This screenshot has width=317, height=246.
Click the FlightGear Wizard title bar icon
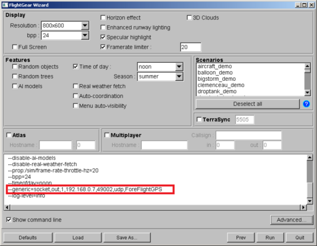(x=5, y=4)
